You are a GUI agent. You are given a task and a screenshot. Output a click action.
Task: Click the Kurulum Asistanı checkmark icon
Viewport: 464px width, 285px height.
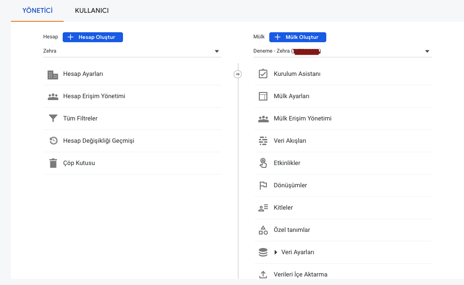tap(263, 74)
